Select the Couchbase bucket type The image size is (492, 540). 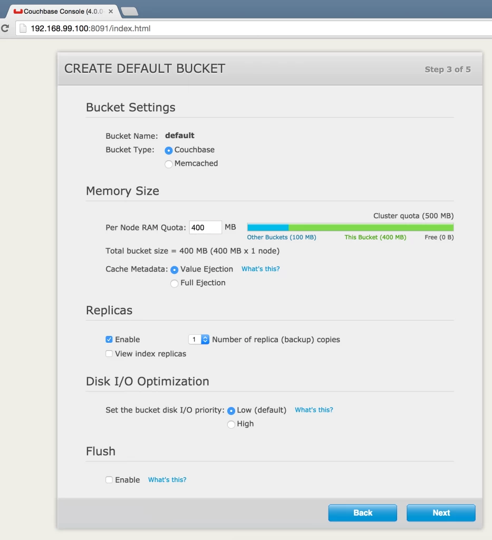(x=168, y=150)
